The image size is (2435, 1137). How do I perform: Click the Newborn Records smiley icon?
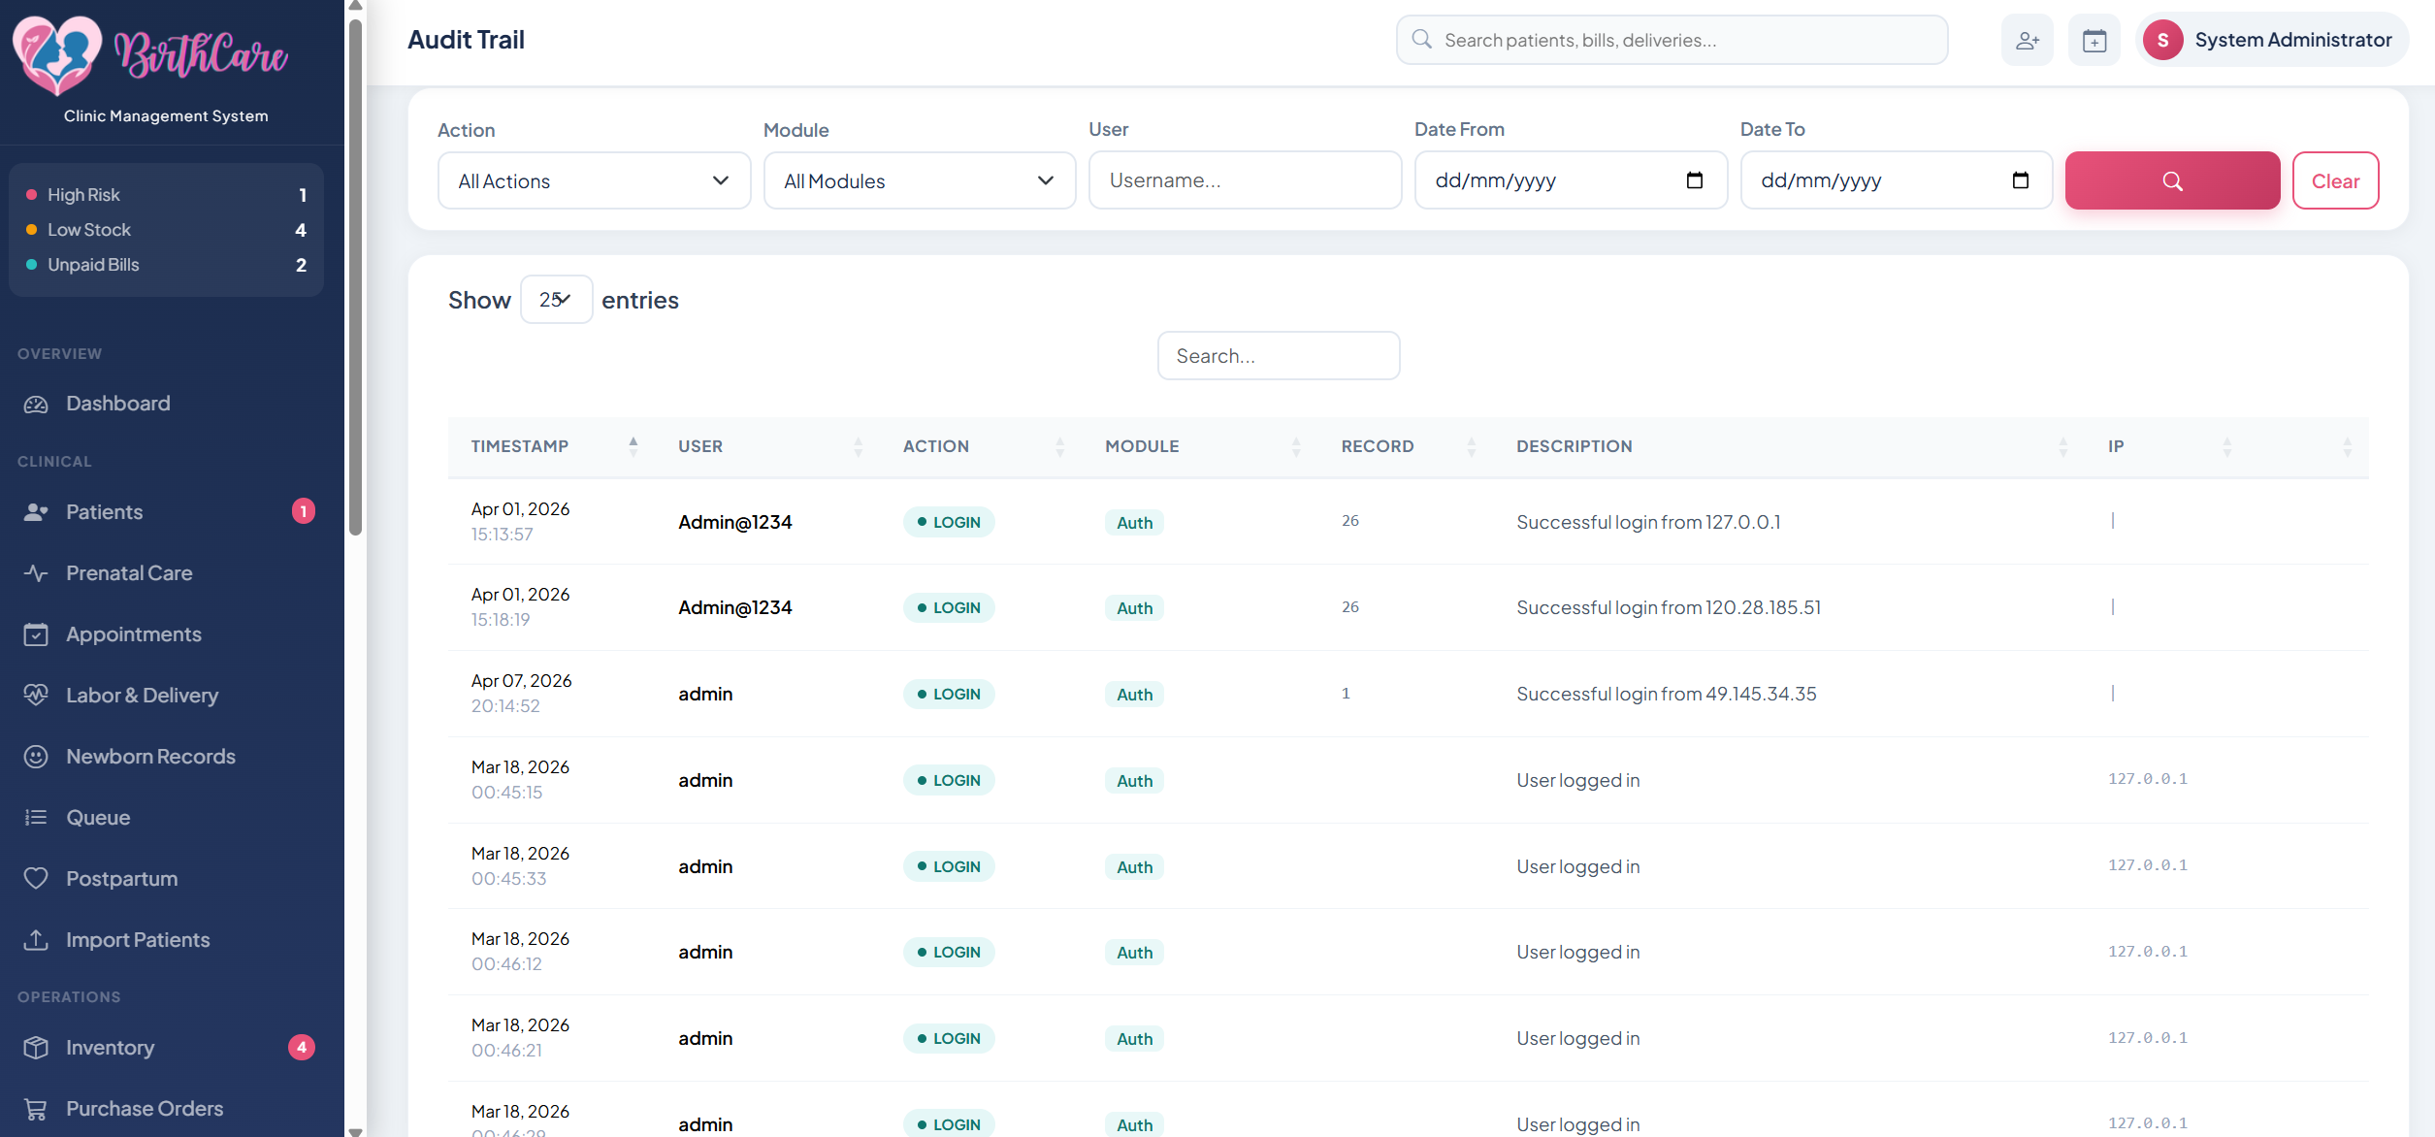pos(36,757)
